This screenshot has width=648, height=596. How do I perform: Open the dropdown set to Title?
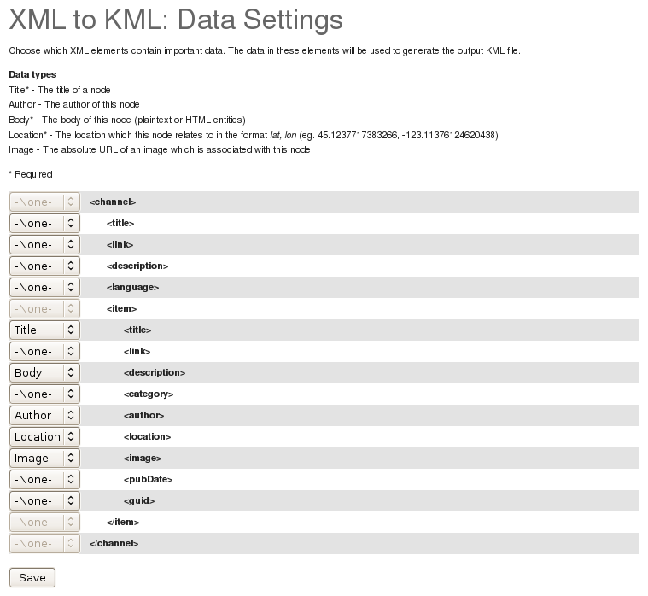[44, 330]
